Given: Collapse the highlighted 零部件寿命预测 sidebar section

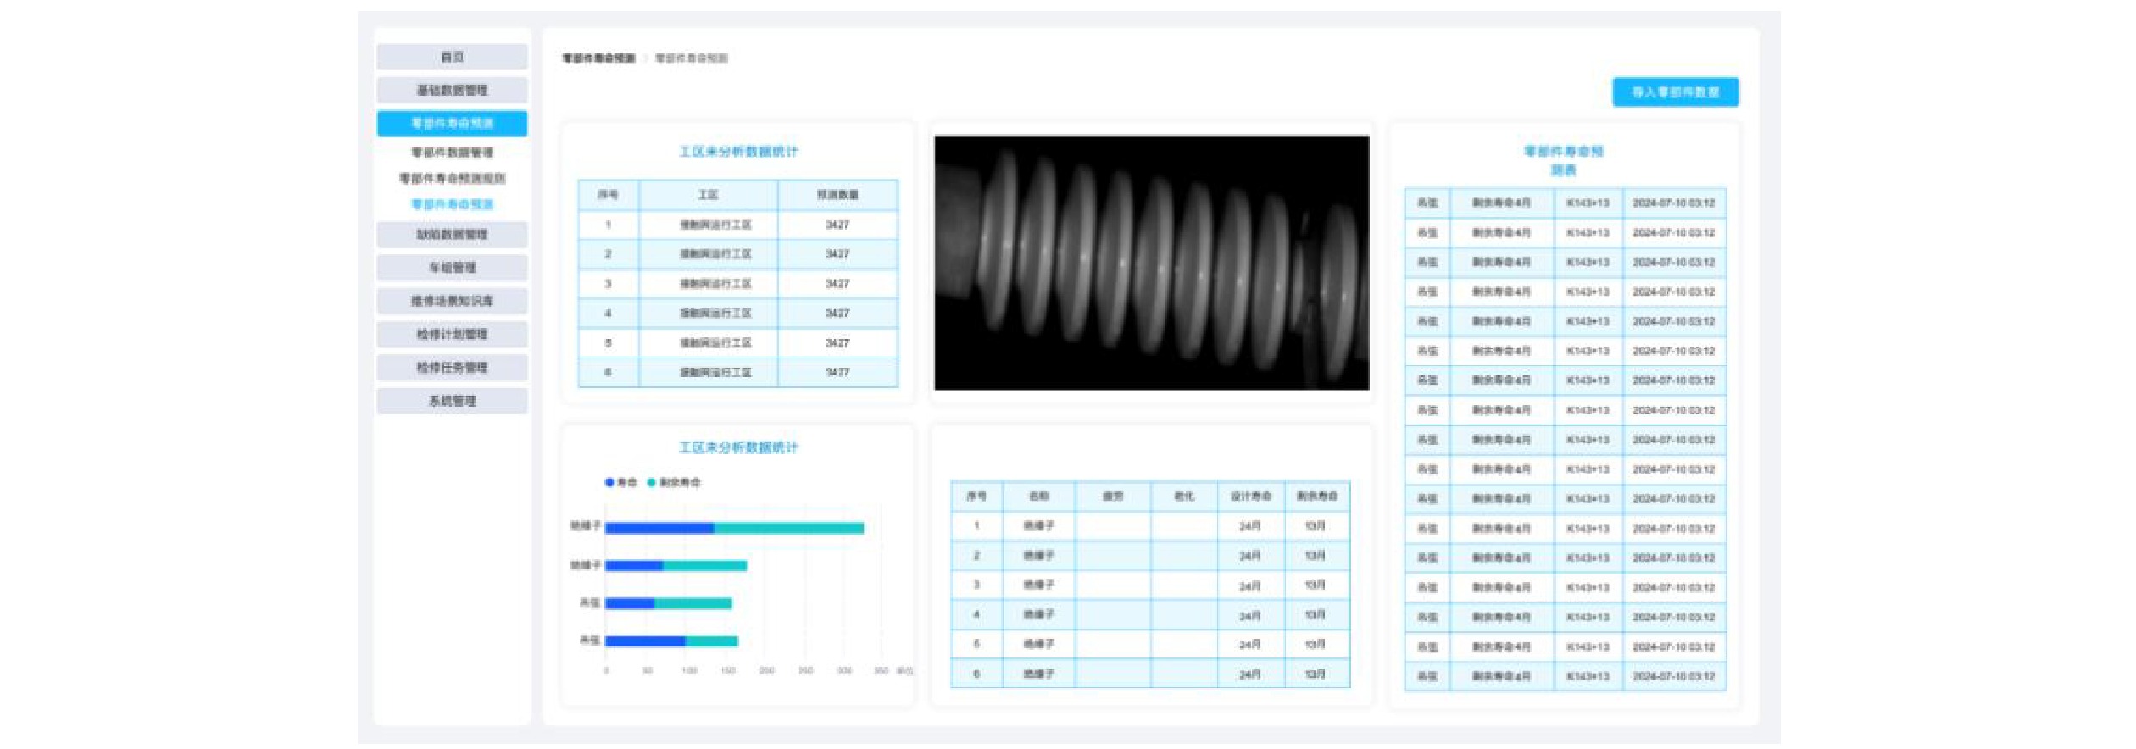Looking at the screenshot, I should click(x=452, y=124).
